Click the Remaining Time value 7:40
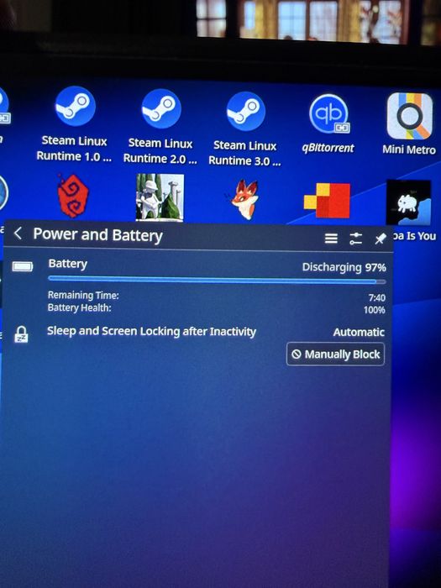The width and height of the screenshot is (441, 588). (x=377, y=297)
